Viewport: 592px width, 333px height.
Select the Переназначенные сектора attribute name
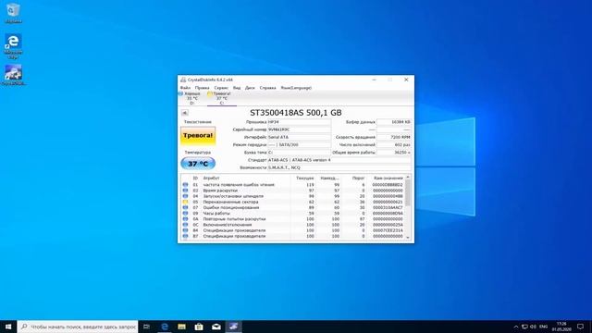230,202
